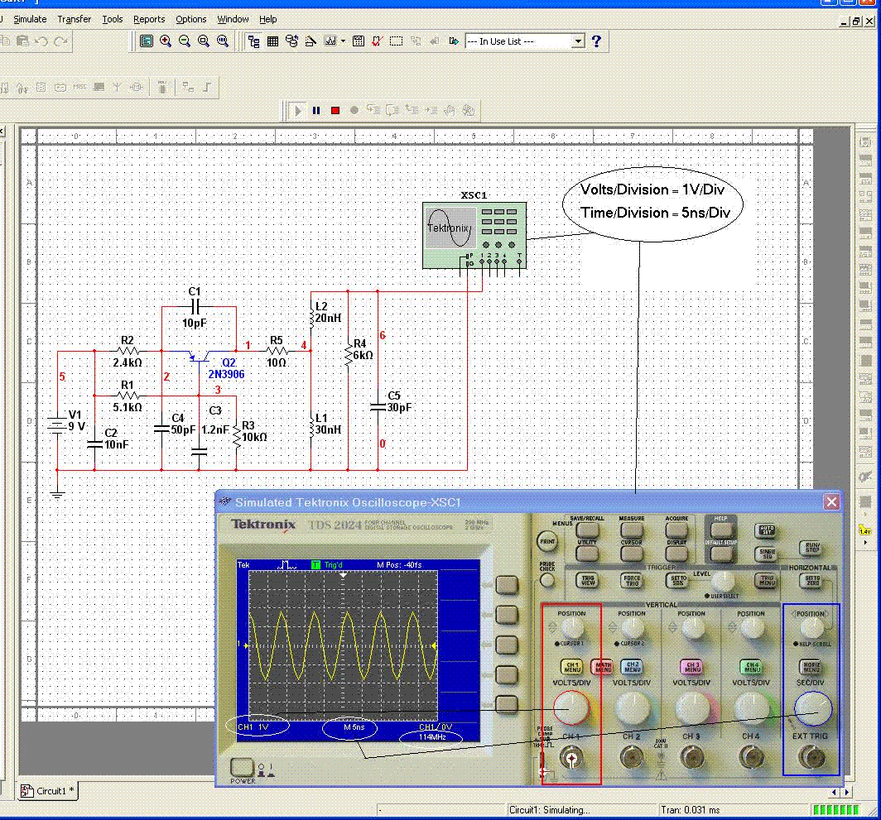The image size is (881, 820).
Task: Click the trigger LEVEL knob
Action: 723,581
